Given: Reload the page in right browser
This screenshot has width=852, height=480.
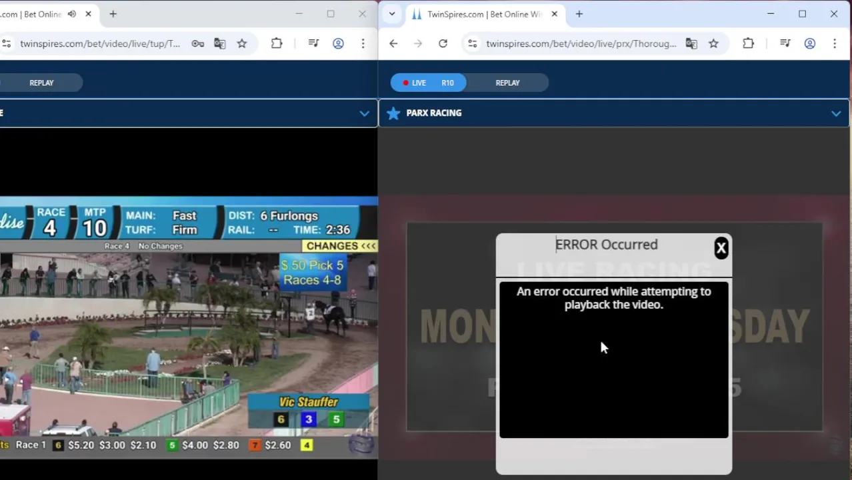Looking at the screenshot, I should (443, 43).
